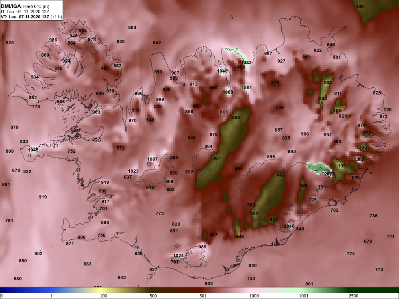
Task: Click the map value "1048"
Action: click(222, 71)
